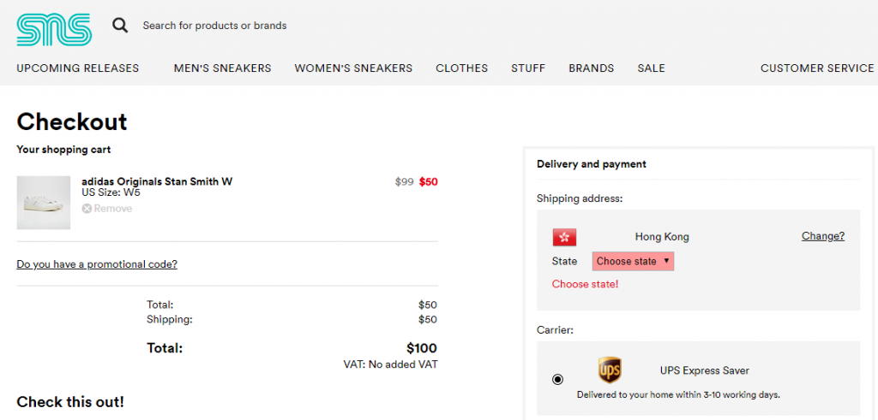Screen dimensions: 878x420
Task: Browse the Brands menu
Action: coord(591,68)
